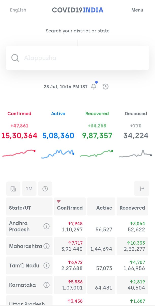The image size is (155, 306).
Task: Sort table by State/UT column
Action: (29, 207)
